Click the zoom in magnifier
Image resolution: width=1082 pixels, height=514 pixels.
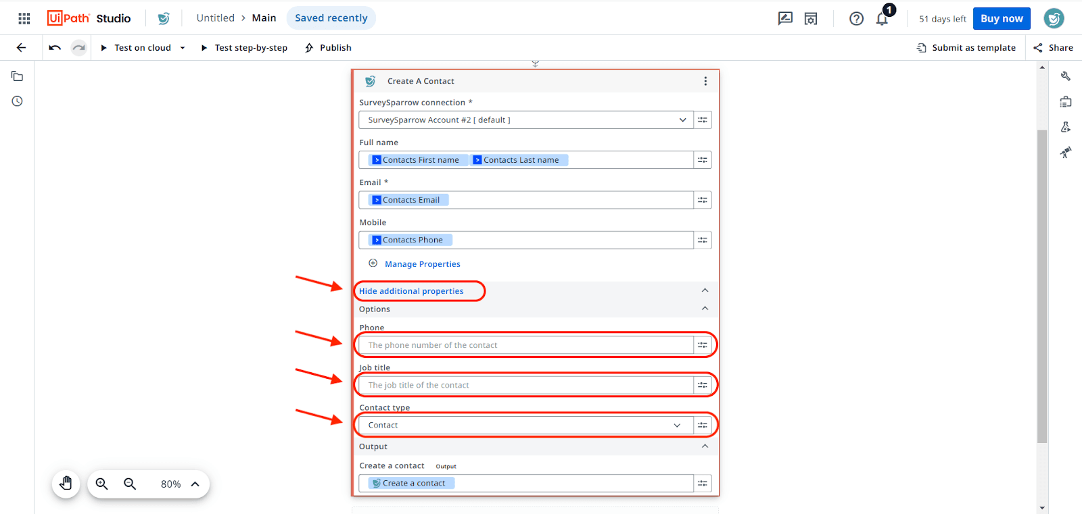point(102,484)
